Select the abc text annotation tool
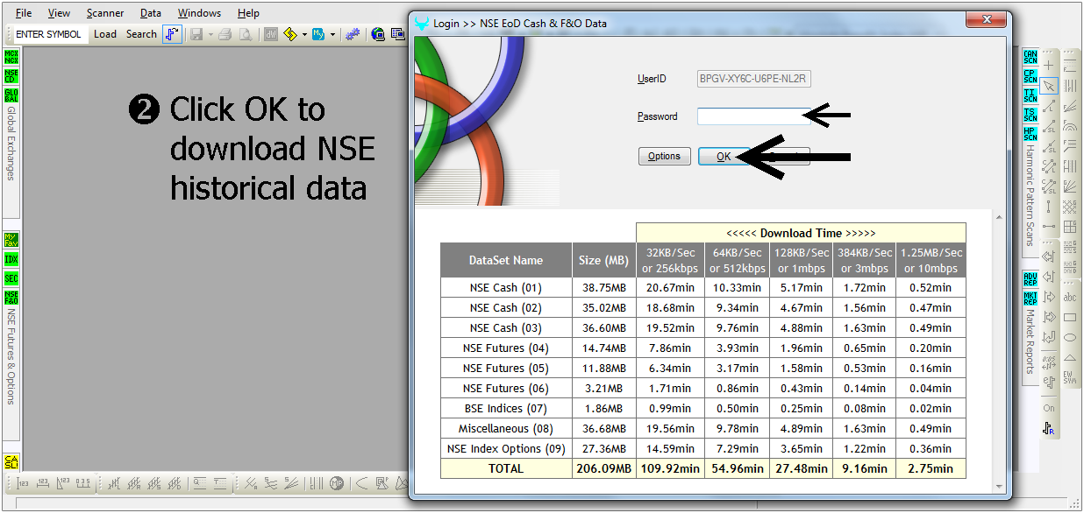 coord(1070,297)
